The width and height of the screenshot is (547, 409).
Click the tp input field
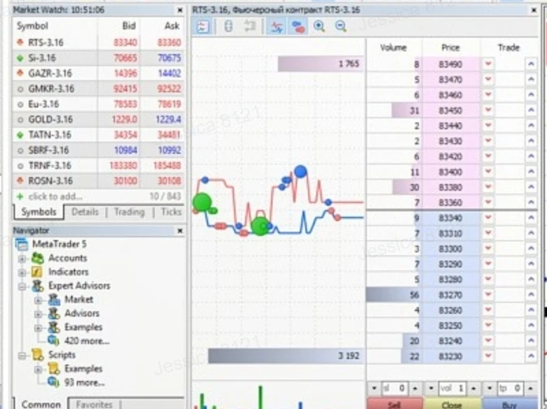click(x=510, y=388)
